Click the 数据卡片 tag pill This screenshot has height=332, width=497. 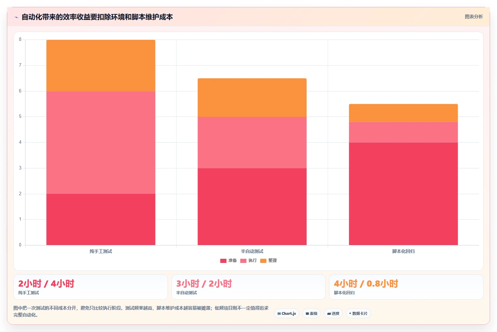click(x=358, y=313)
